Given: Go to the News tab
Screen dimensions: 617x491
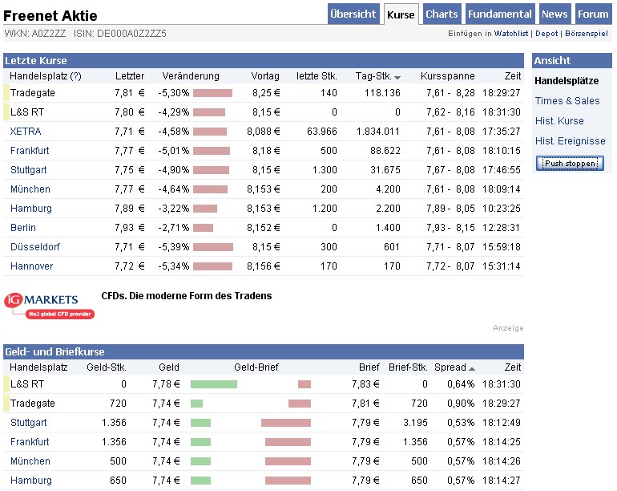Looking at the screenshot, I should pos(554,14).
